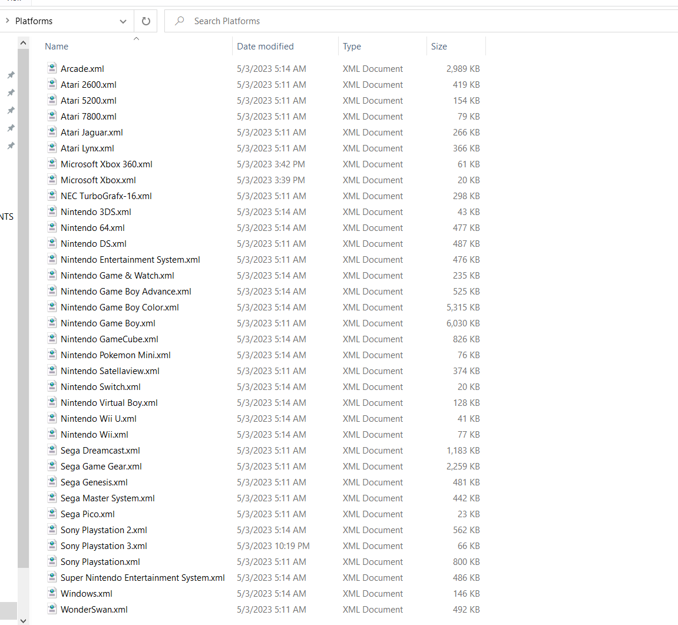This screenshot has height=625, width=678.
Task: Open the address bar history dropdown
Action: [x=123, y=21]
